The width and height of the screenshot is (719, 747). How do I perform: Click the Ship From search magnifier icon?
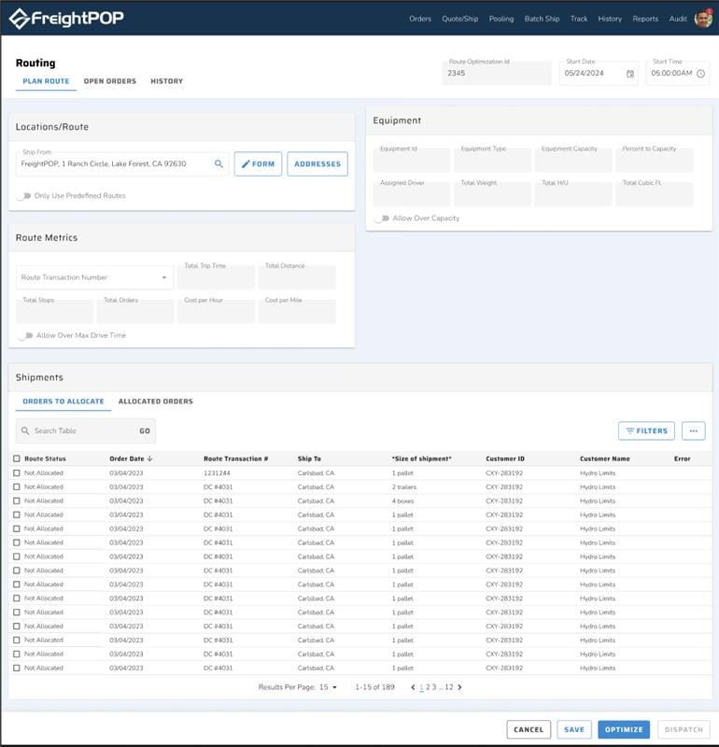pyautogui.click(x=219, y=164)
